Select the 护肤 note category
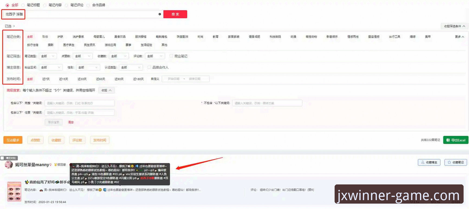Viewport: 469px width, 209px height. coord(60,37)
